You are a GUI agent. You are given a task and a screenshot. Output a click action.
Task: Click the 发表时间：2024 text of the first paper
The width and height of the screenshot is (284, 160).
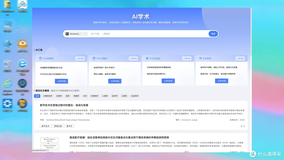click(x=237, y=120)
